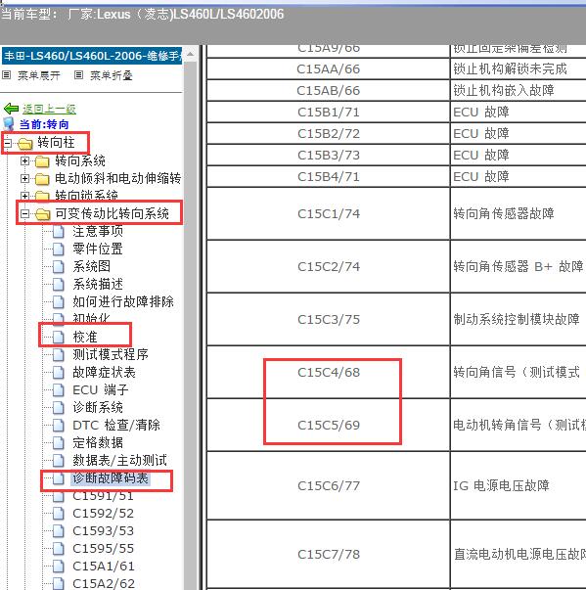Select the 诊断故障码表 page
Screen dimensions: 586x590
point(111,478)
